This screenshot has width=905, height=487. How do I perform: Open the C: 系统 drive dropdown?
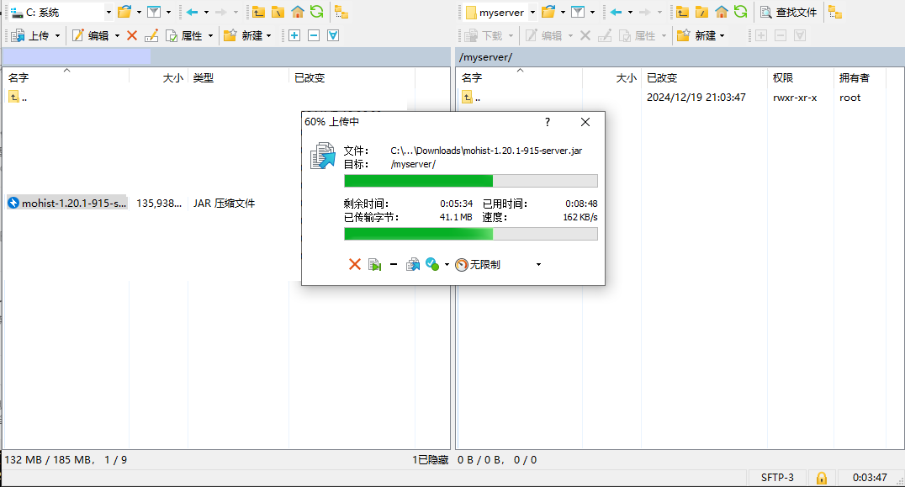(108, 12)
